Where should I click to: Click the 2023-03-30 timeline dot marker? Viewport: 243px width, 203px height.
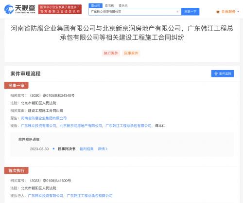tap(53, 148)
